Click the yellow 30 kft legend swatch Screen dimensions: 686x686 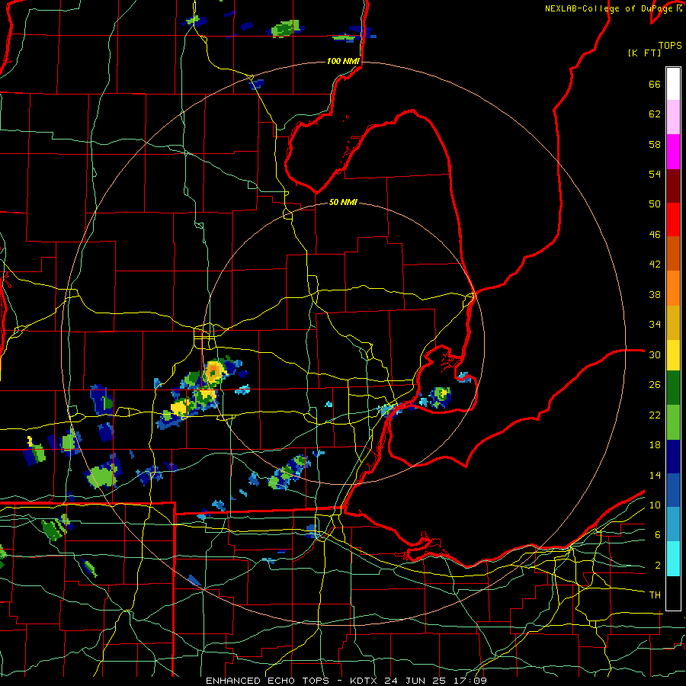pyautogui.click(x=673, y=354)
